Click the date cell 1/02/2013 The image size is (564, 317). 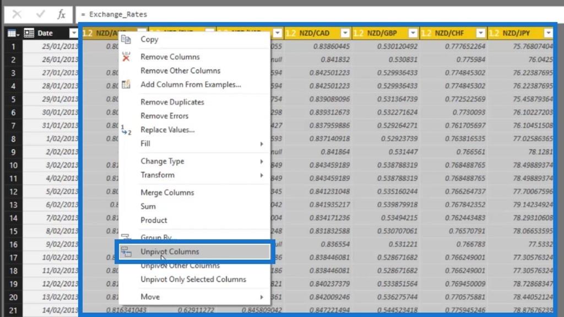coord(50,139)
